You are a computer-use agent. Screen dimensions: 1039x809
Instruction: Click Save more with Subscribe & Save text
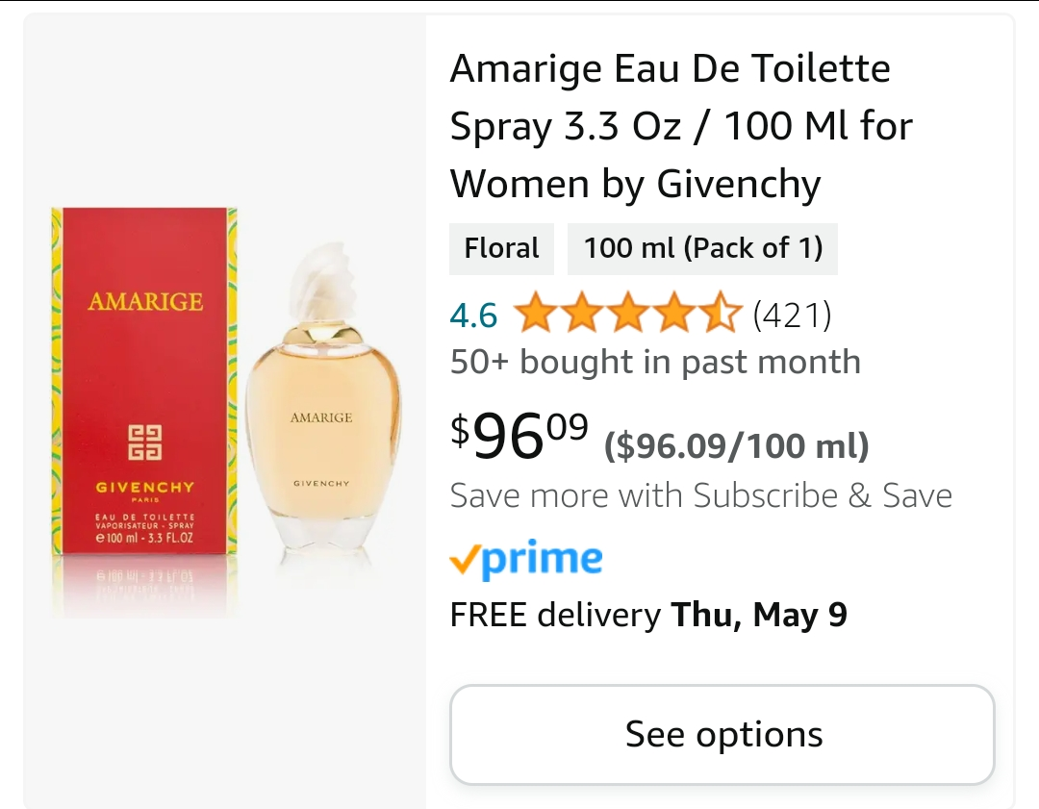701,495
